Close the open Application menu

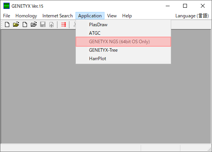90,16
